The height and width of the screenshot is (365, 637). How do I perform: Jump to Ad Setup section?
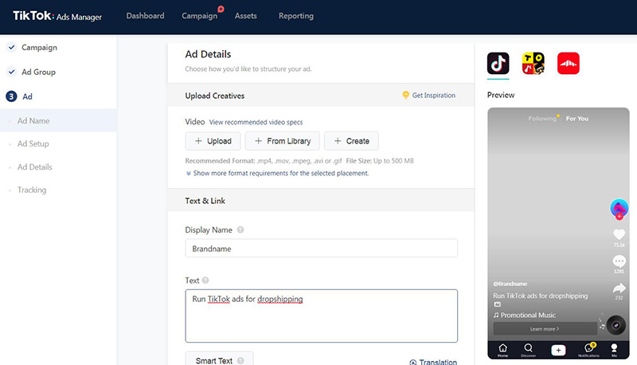pos(33,143)
